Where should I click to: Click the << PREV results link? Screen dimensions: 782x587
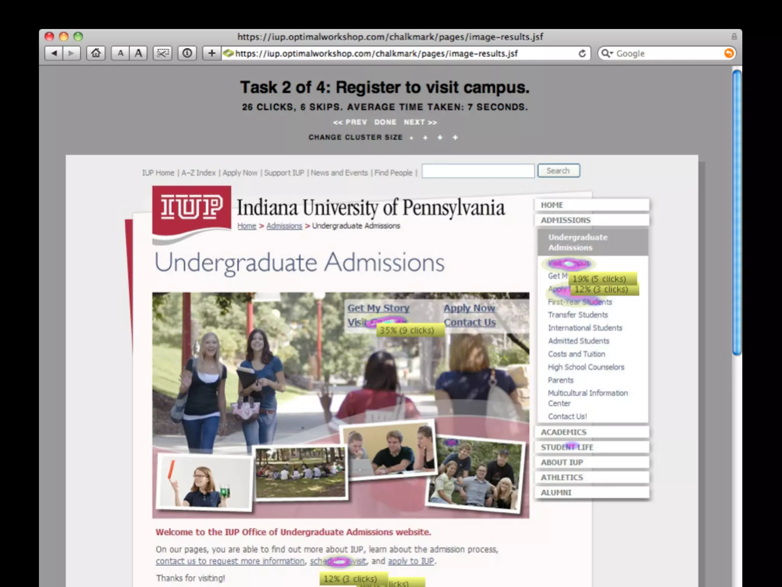[350, 122]
